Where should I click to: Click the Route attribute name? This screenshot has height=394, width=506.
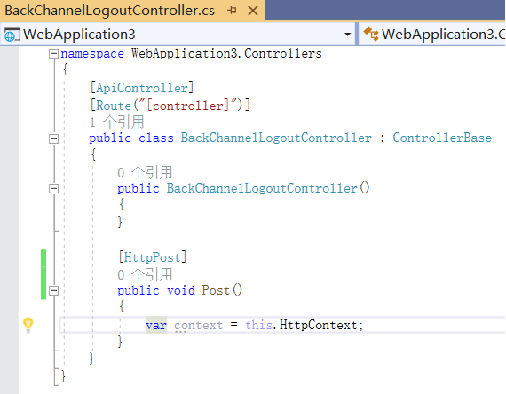(114, 106)
